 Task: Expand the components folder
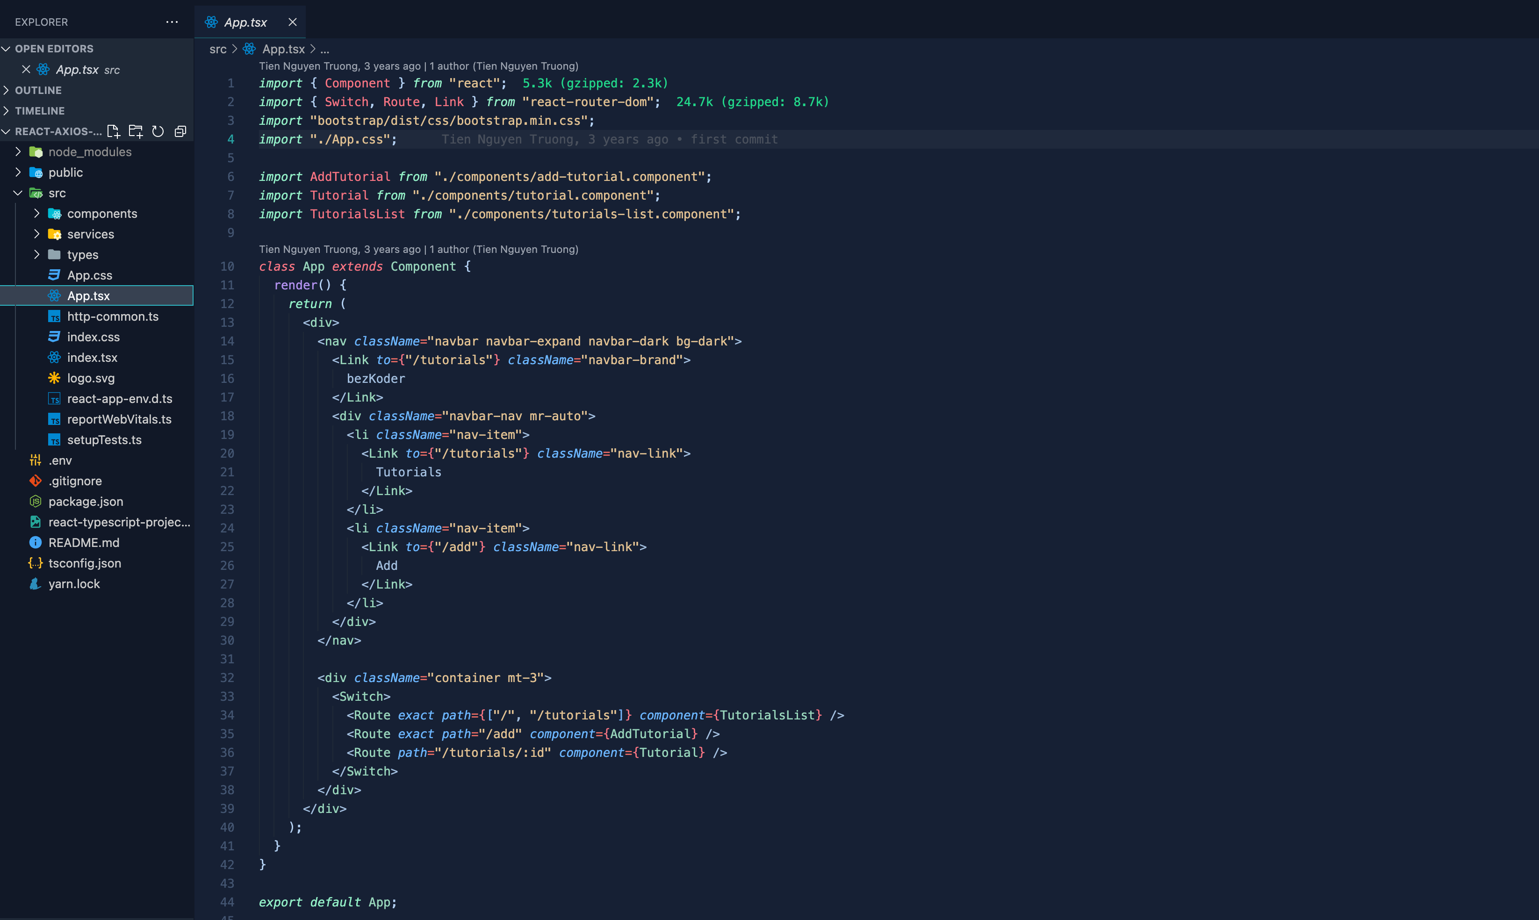pos(36,213)
